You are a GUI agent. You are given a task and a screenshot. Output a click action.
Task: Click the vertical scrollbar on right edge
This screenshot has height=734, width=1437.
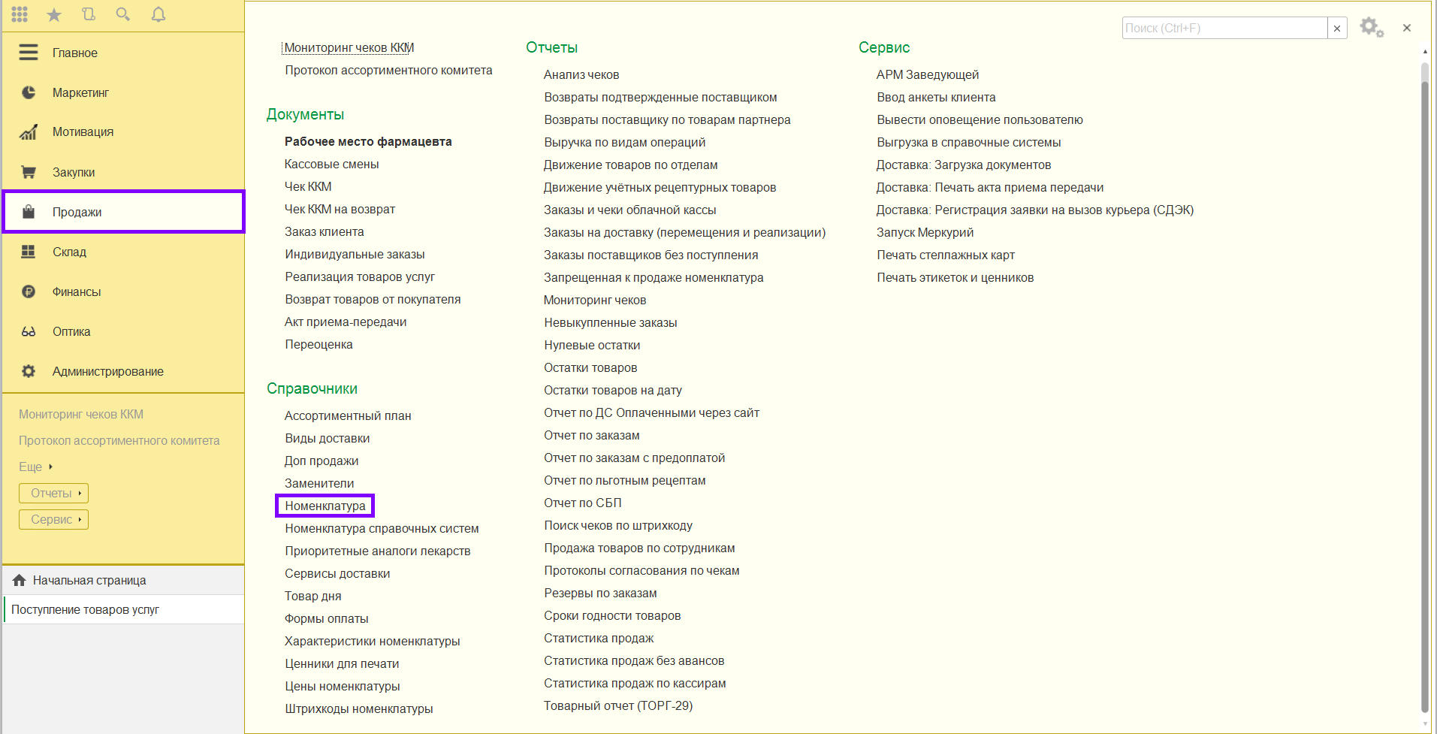pyautogui.click(x=1424, y=376)
